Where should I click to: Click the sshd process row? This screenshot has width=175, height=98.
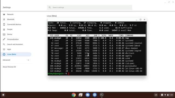[x=97, y=58]
